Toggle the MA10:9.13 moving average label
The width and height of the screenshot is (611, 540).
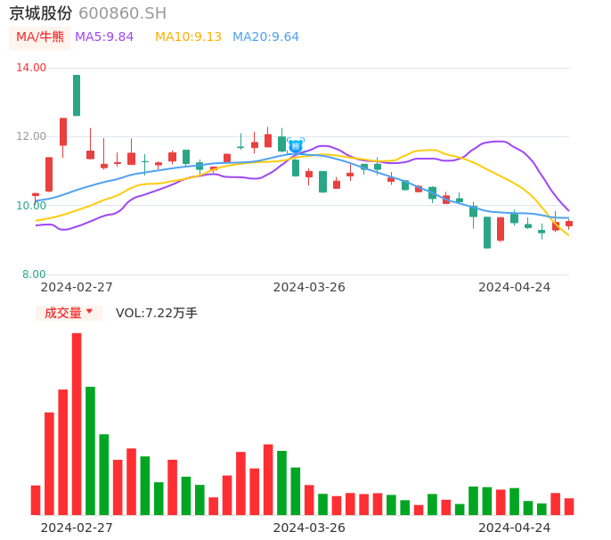point(188,37)
